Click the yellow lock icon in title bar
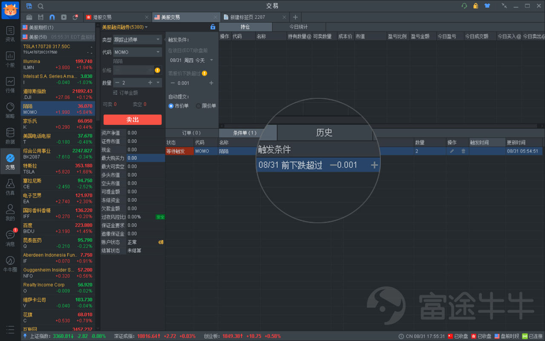 point(476,6)
